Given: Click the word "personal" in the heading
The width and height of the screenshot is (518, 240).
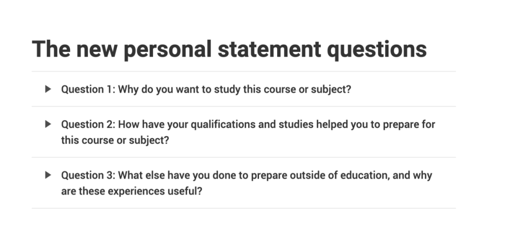Looking at the screenshot, I should (x=167, y=49).
